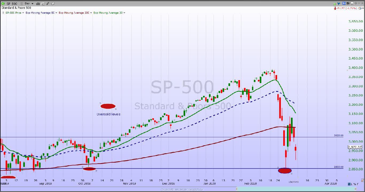Select the 3M time range button

(181, 190)
